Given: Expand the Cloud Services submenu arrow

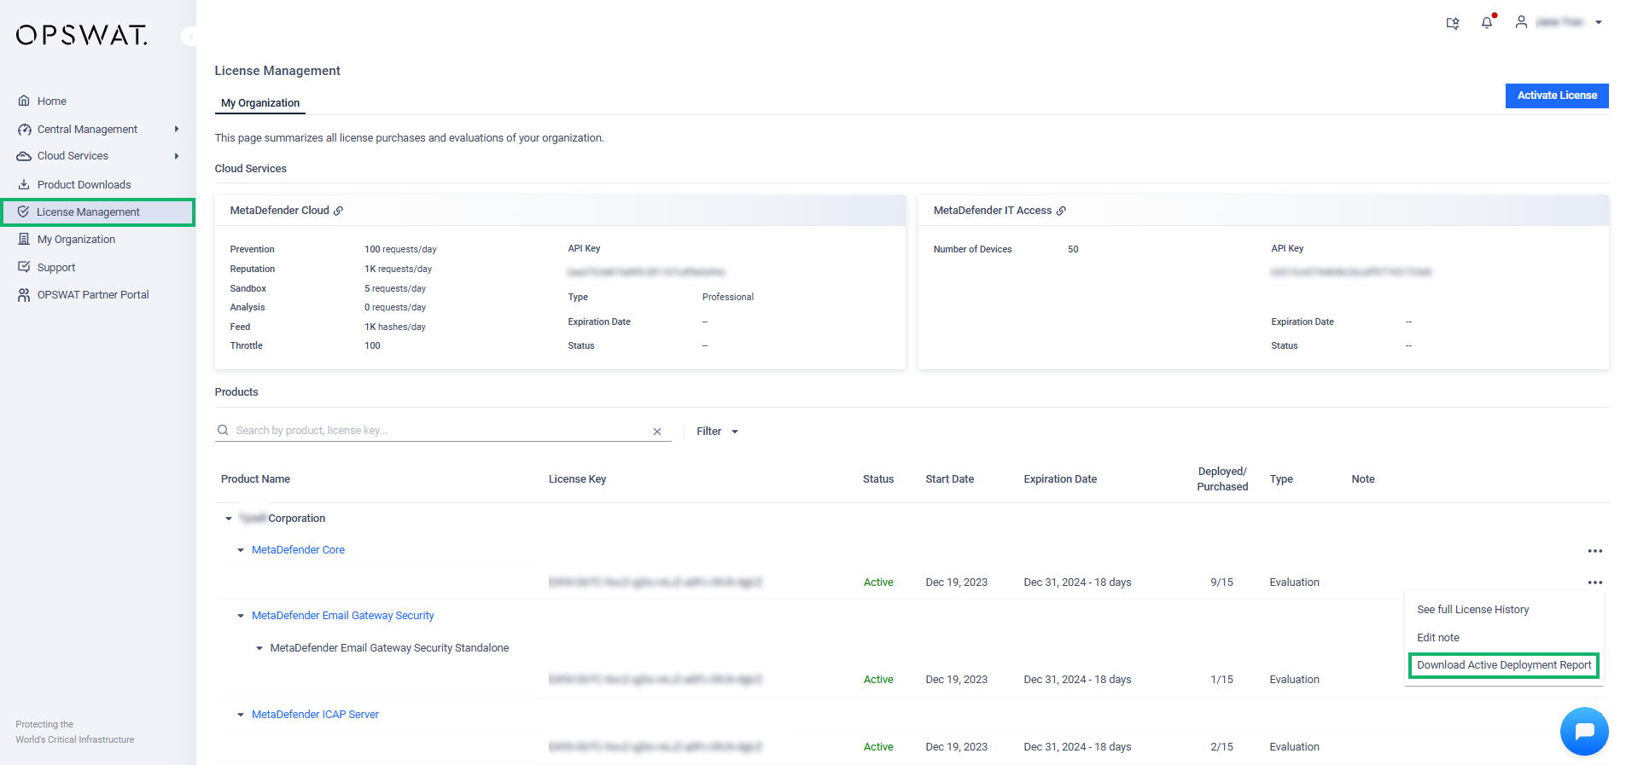Looking at the screenshot, I should [x=177, y=156].
